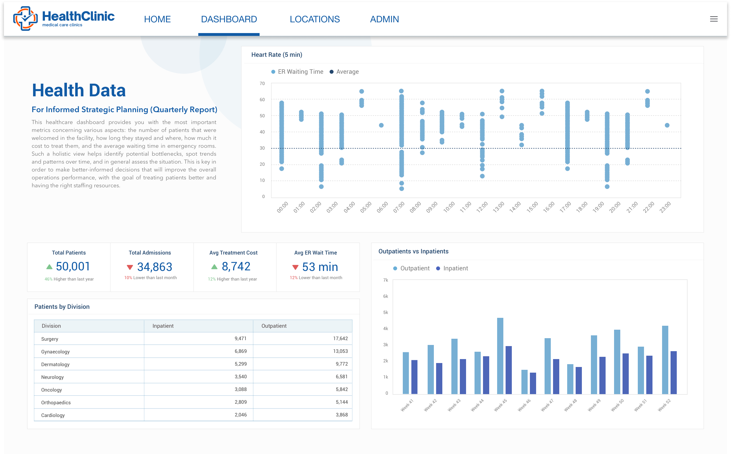Click the Week 45 outpatient bar
The image size is (731, 454).
tap(500, 356)
